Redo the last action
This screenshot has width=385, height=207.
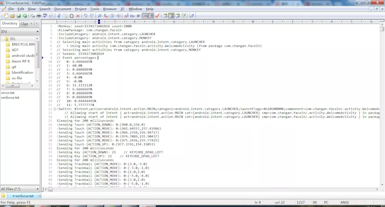(92, 16)
